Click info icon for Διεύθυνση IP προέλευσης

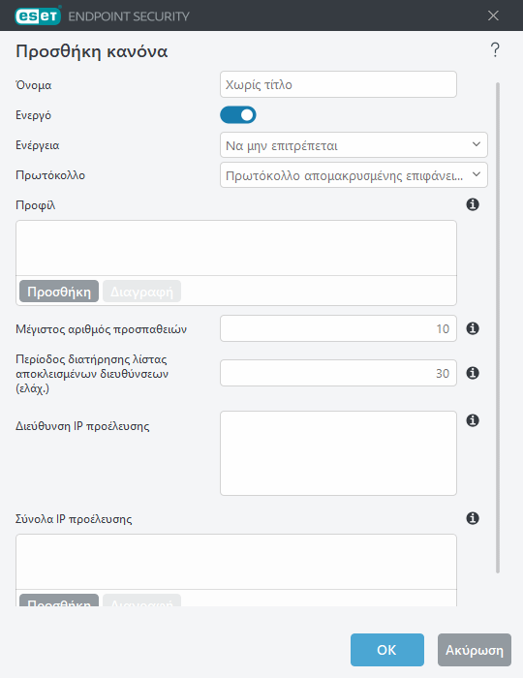tap(473, 420)
